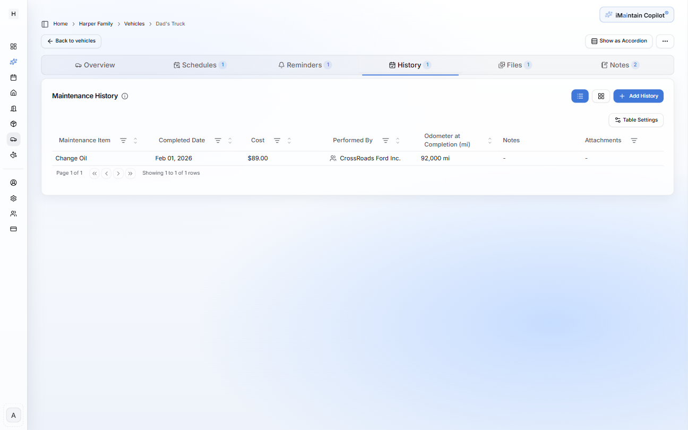Toggle the sidebar panel icon near breadcrumb
Image resolution: width=688 pixels, height=430 pixels.
click(45, 24)
